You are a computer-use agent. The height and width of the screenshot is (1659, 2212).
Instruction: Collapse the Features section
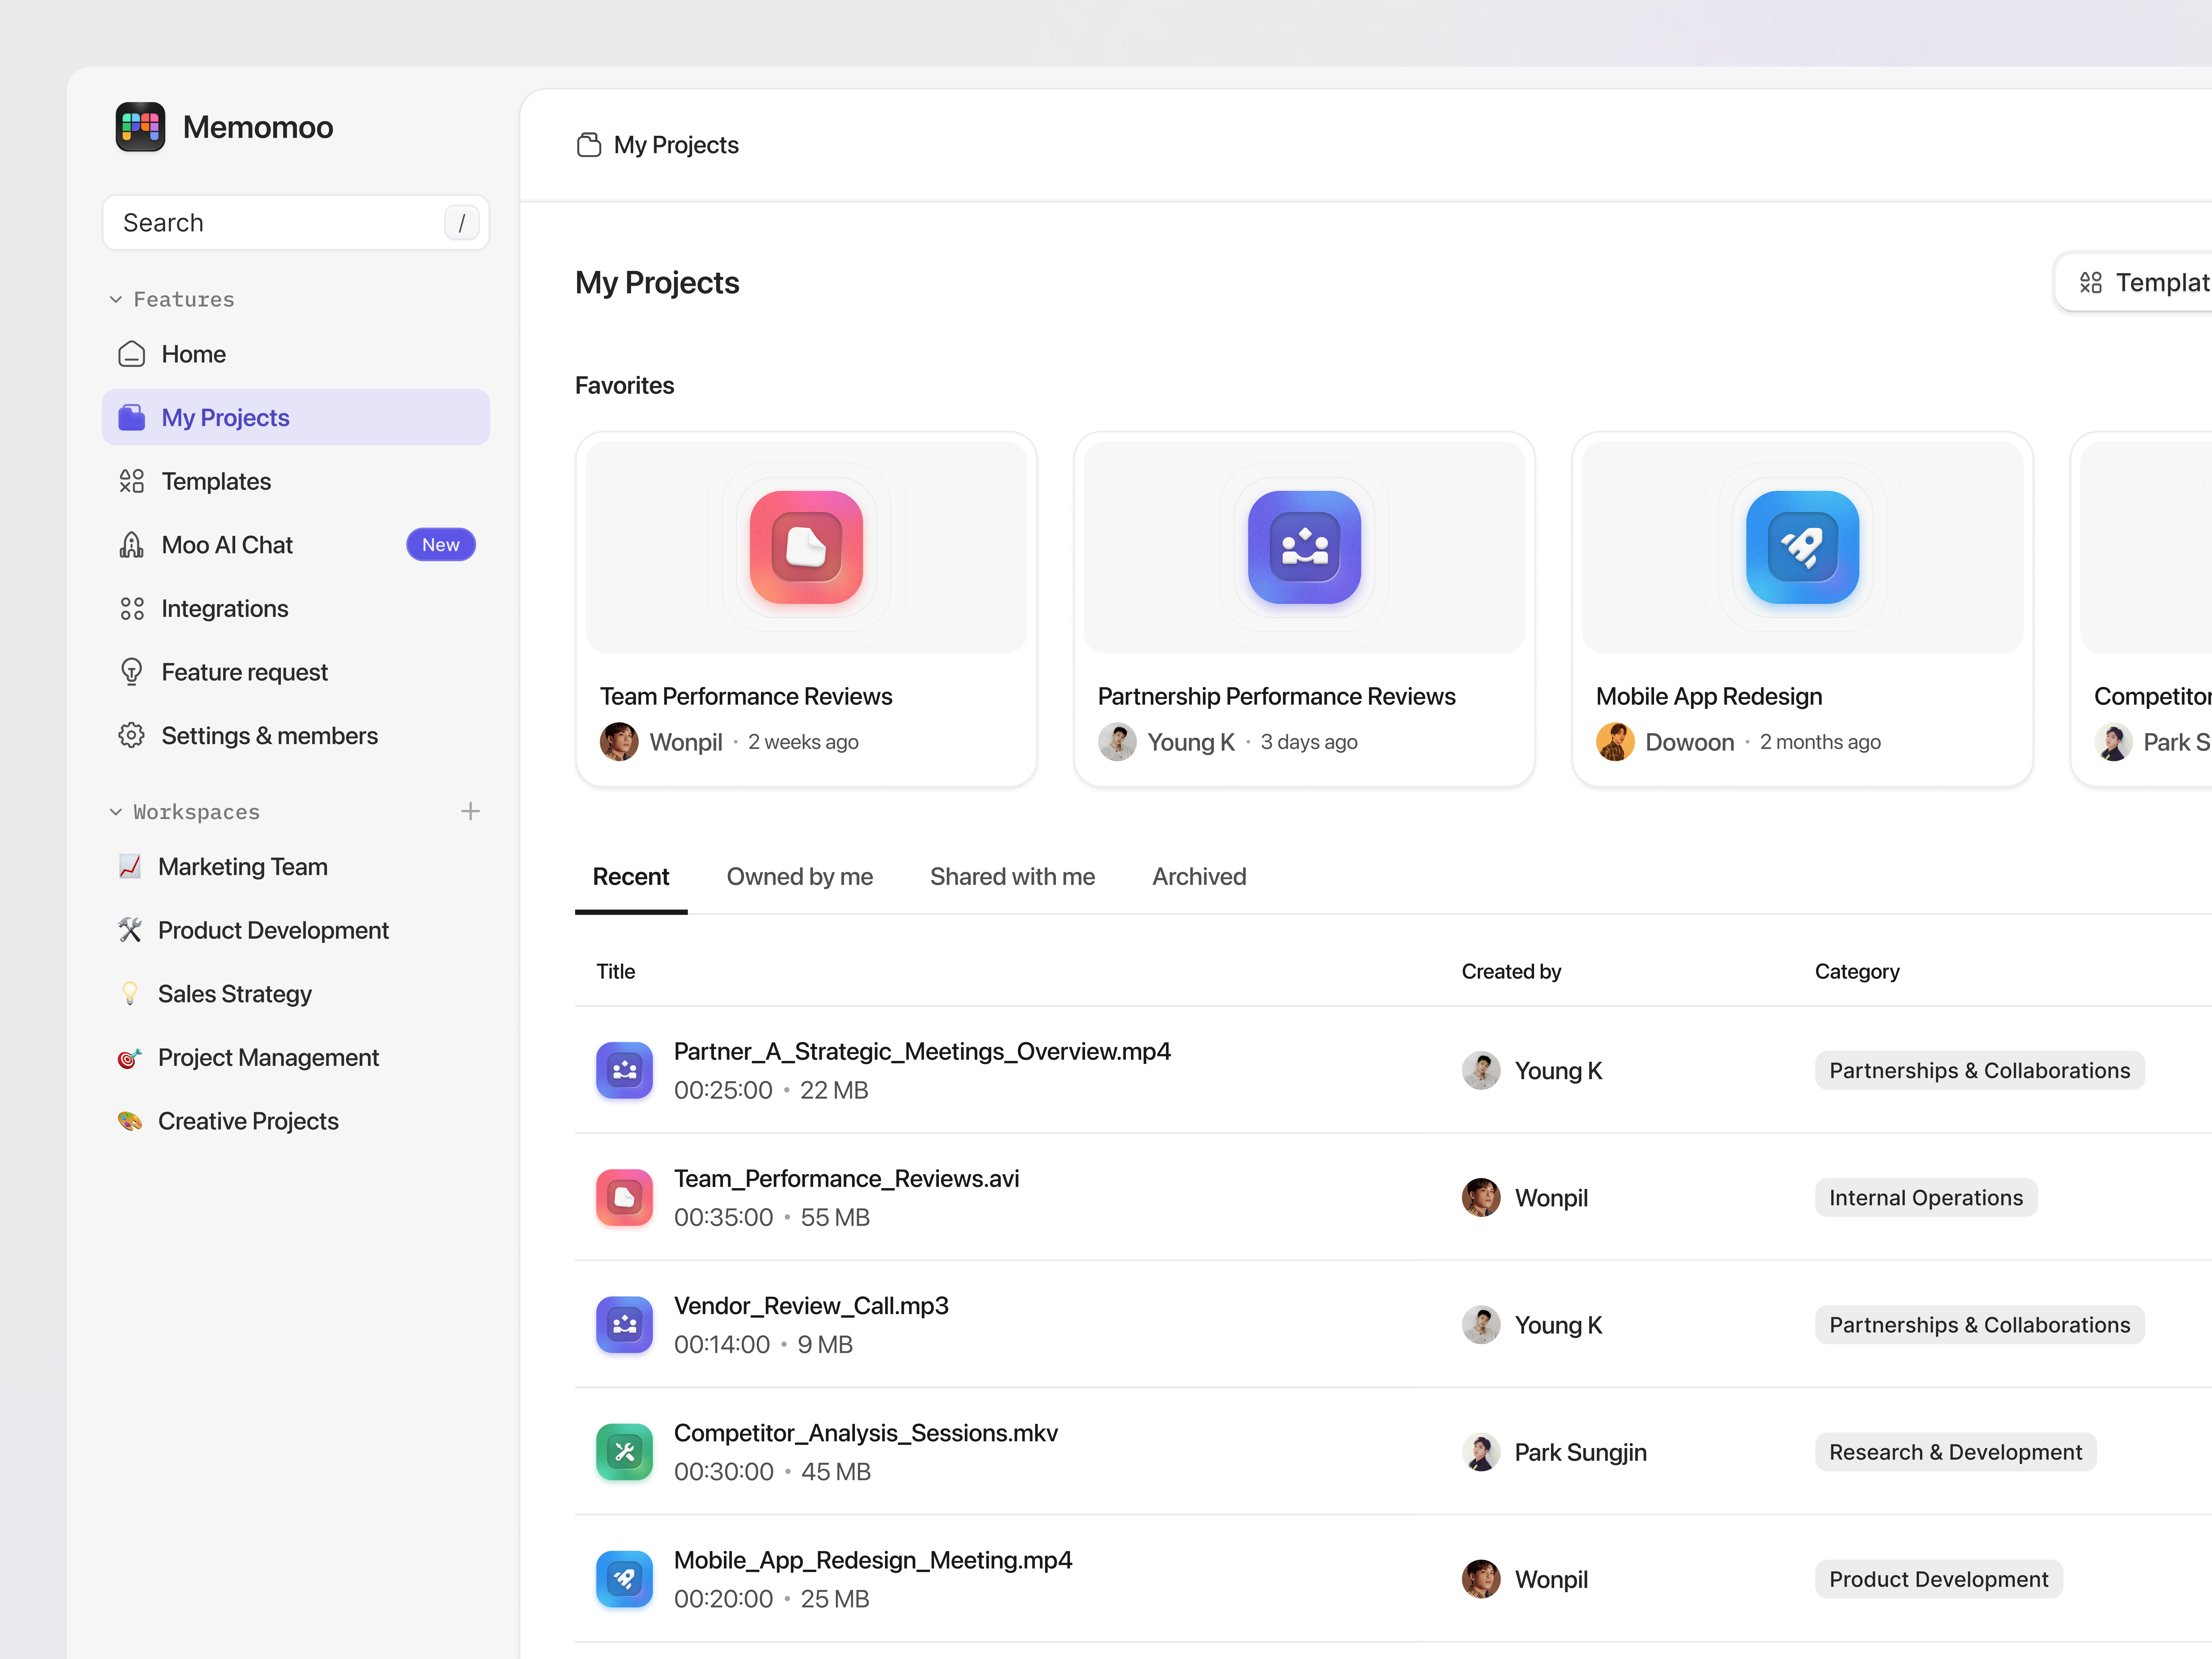[115, 299]
